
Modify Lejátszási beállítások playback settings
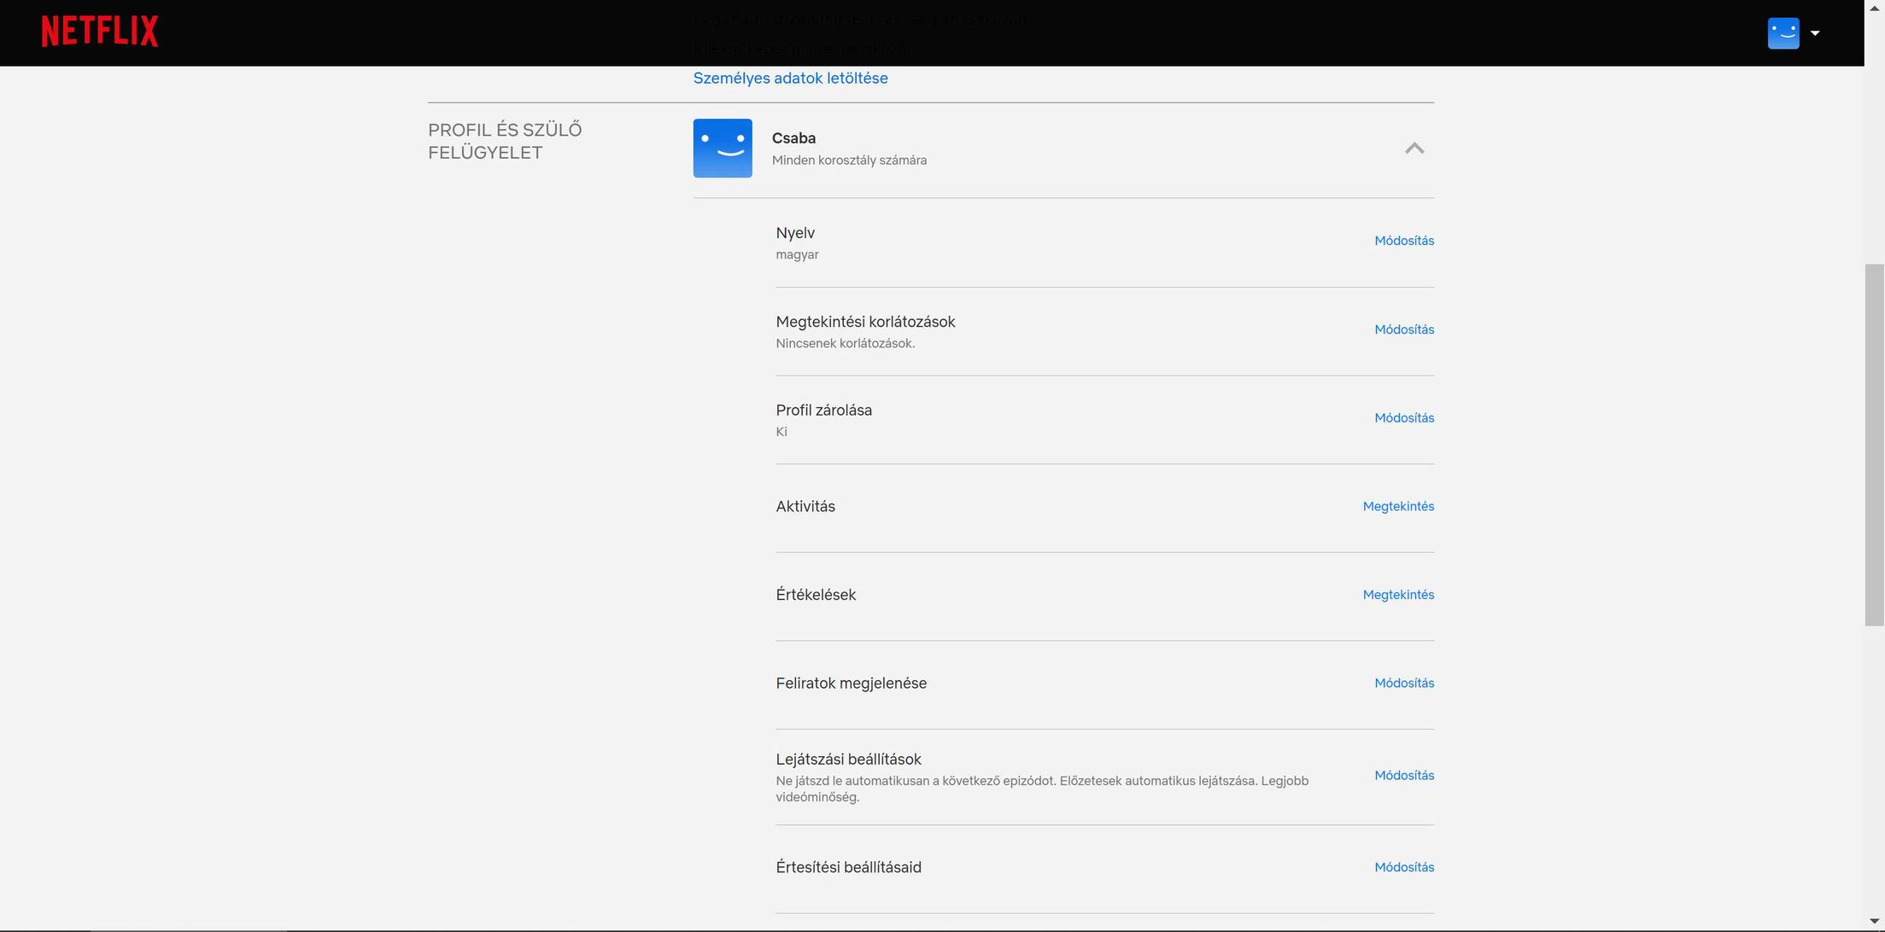[x=1403, y=776]
